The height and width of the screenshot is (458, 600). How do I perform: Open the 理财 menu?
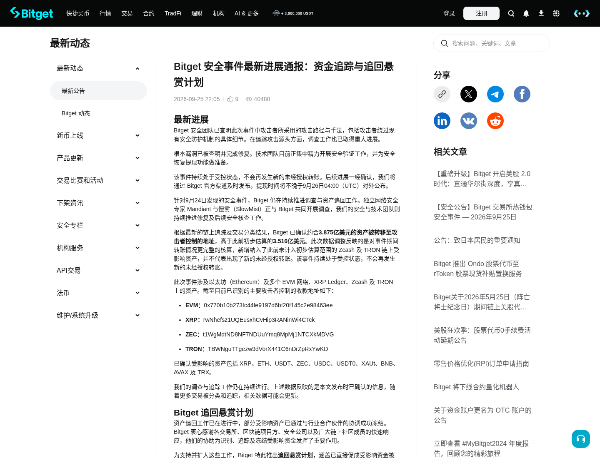(x=197, y=13)
